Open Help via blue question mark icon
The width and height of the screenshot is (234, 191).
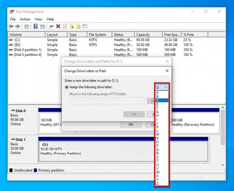[35, 26]
